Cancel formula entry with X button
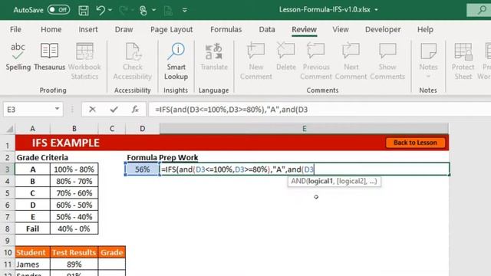The height and width of the screenshot is (276, 491). click(92, 110)
